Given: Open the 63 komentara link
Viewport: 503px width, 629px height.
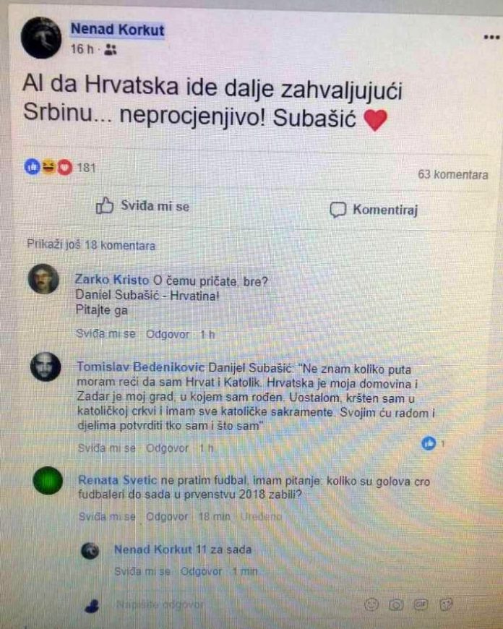Looking at the screenshot, I should tap(453, 174).
